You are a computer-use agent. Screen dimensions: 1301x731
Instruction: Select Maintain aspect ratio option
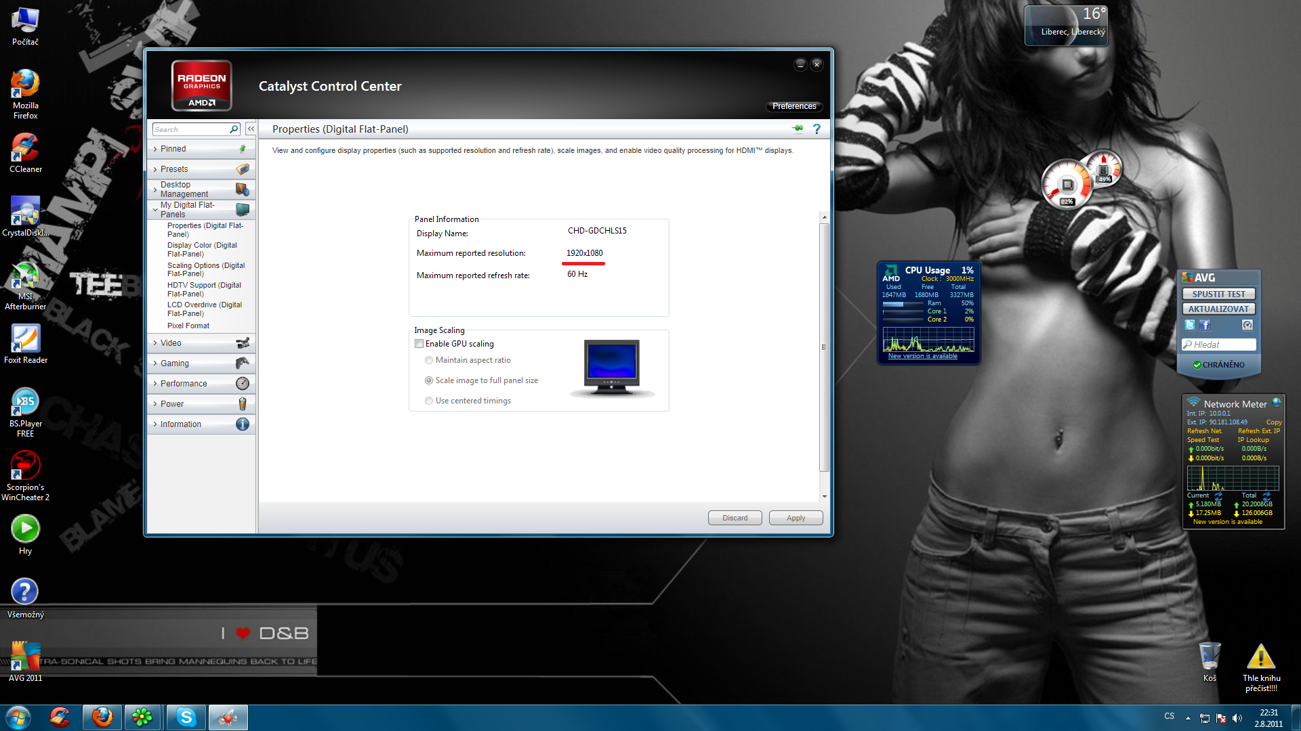click(x=429, y=360)
